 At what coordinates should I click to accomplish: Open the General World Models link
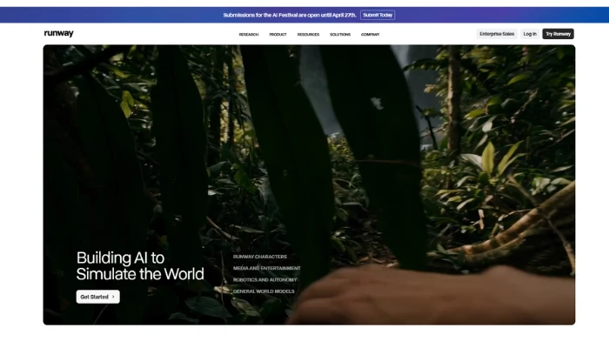(264, 291)
